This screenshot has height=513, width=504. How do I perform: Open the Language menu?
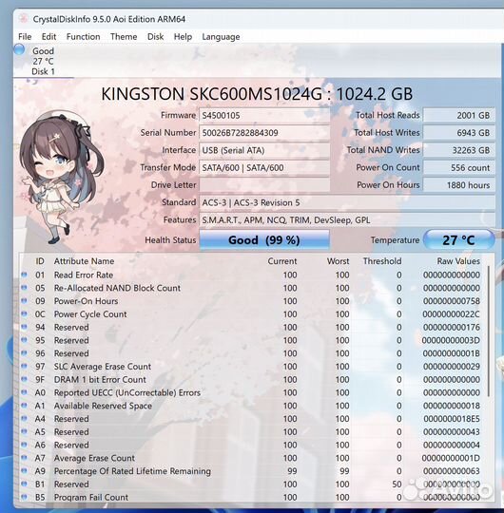(x=221, y=37)
